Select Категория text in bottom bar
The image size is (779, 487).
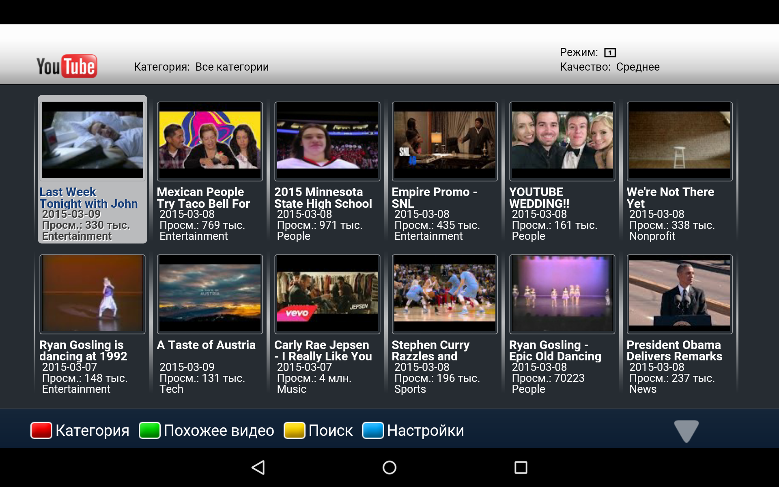point(93,431)
